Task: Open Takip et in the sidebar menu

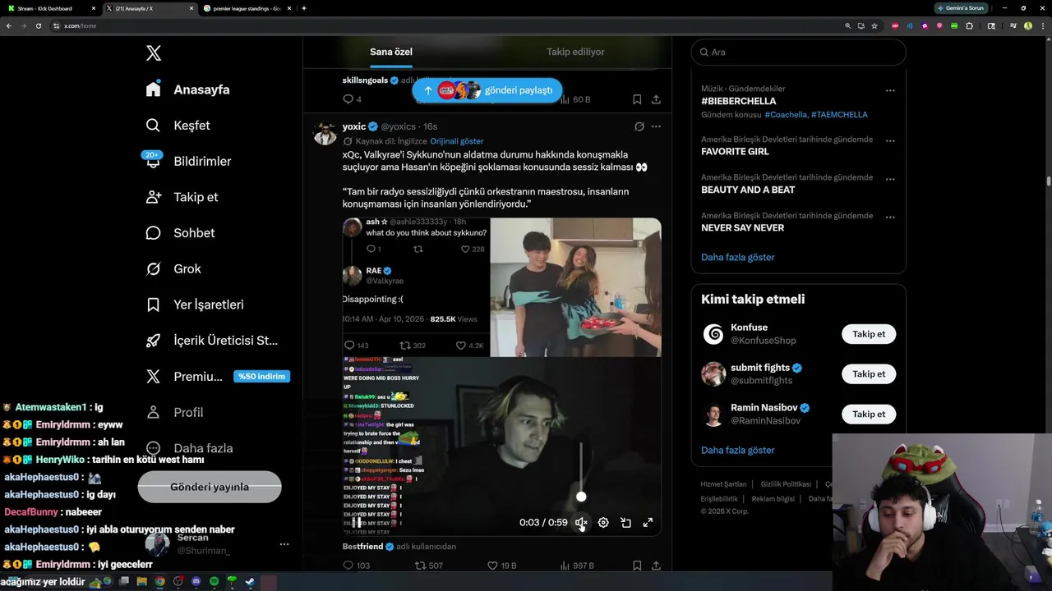Action: [x=182, y=197]
